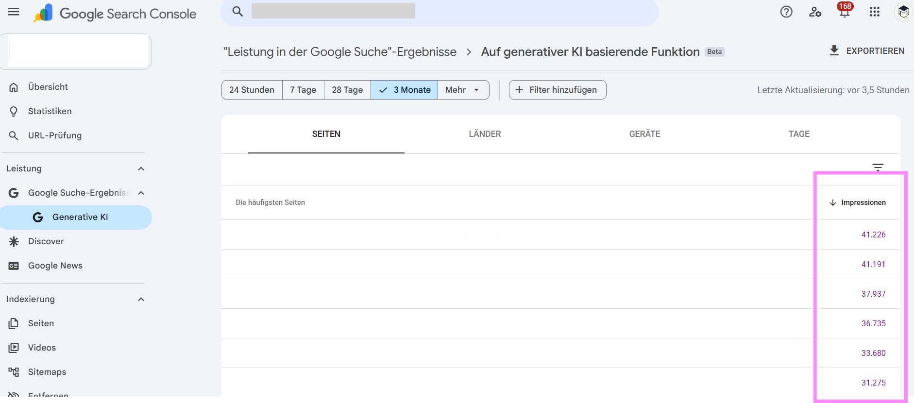Click the Beta badge in title

click(x=714, y=52)
